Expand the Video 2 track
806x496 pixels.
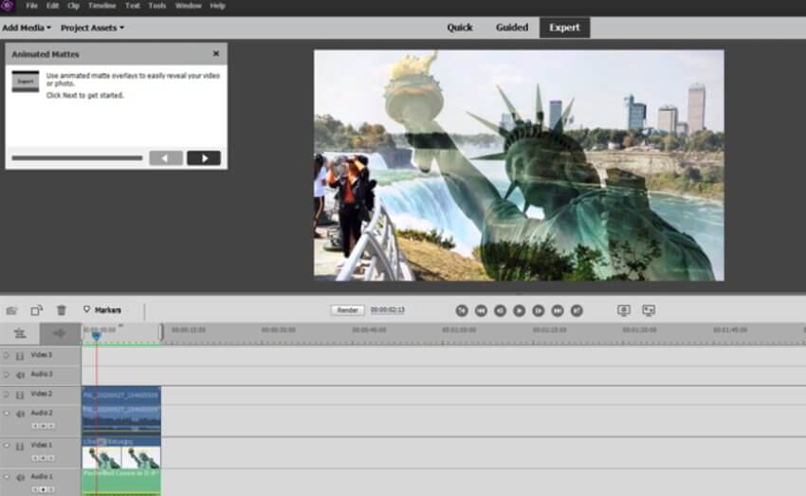(x=7, y=395)
